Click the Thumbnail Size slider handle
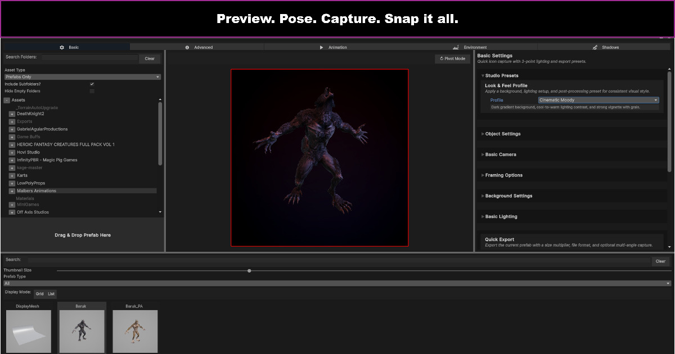This screenshot has height=354, width=675. click(x=249, y=270)
